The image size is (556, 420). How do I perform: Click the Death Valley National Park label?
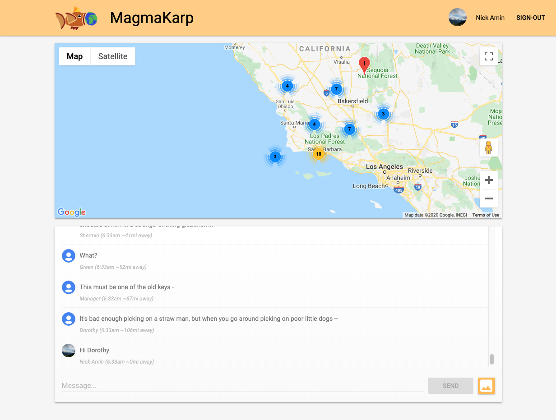pyautogui.click(x=432, y=49)
